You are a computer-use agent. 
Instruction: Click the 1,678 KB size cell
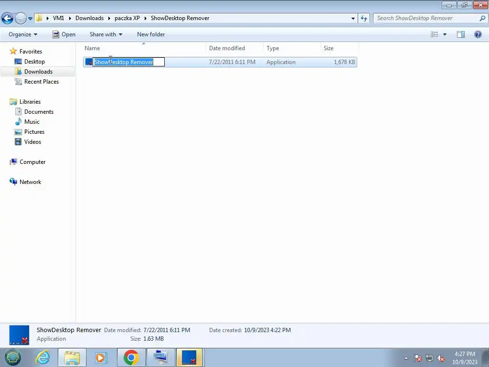[344, 62]
